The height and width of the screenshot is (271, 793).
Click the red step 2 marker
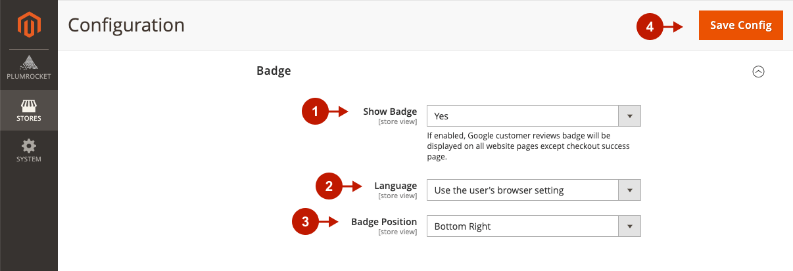(x=329, y=186)
